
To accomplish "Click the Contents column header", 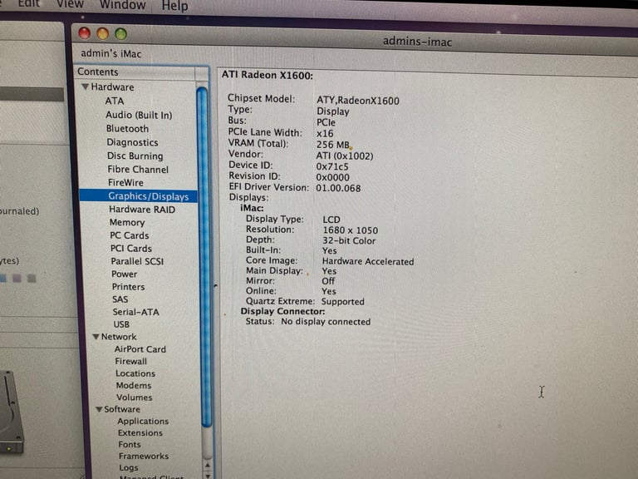I will (136, 72).
